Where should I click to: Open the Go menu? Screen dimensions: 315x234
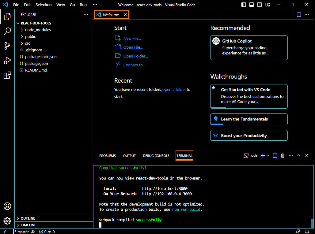[x=72, y=5]
